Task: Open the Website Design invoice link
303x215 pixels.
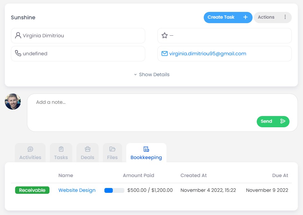Action: coord(77,190)
